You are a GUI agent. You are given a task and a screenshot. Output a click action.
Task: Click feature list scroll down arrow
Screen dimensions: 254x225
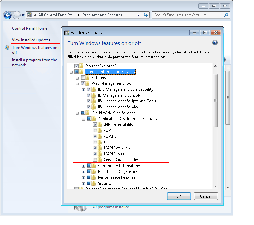point(215,186)
